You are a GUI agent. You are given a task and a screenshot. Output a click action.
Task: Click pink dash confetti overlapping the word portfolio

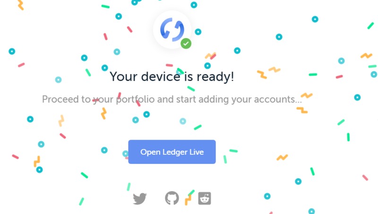tap(138, 103)
